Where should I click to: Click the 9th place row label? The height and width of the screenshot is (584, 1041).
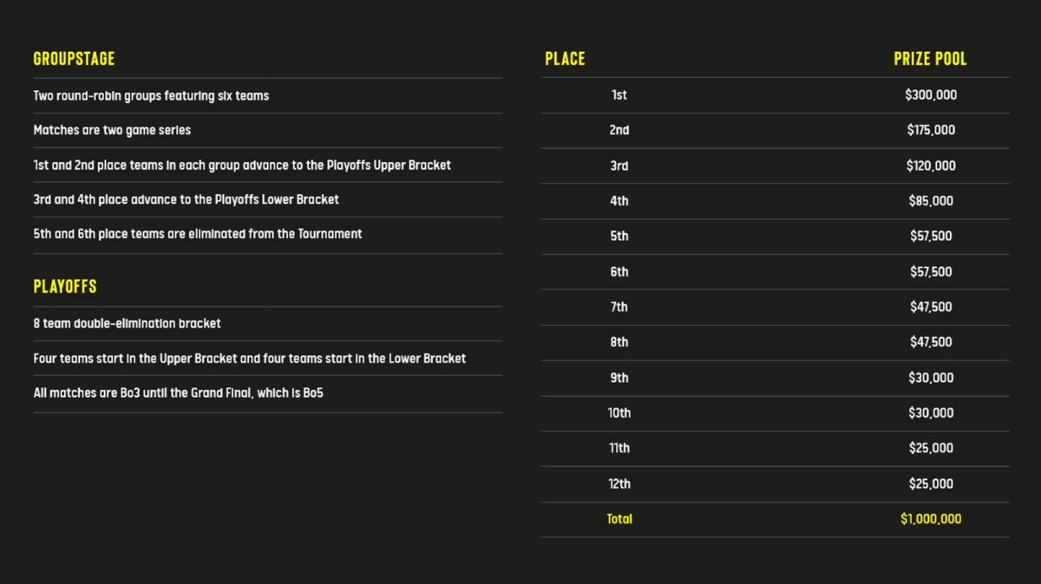[619, 378]
